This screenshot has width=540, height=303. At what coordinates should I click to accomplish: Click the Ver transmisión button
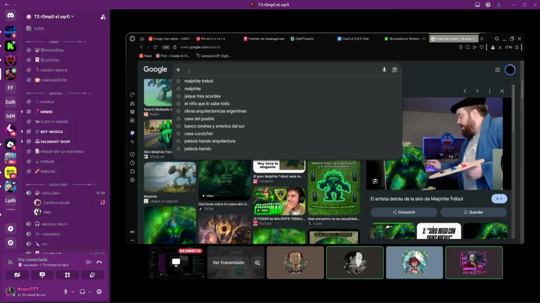click(x=229, y=263)
